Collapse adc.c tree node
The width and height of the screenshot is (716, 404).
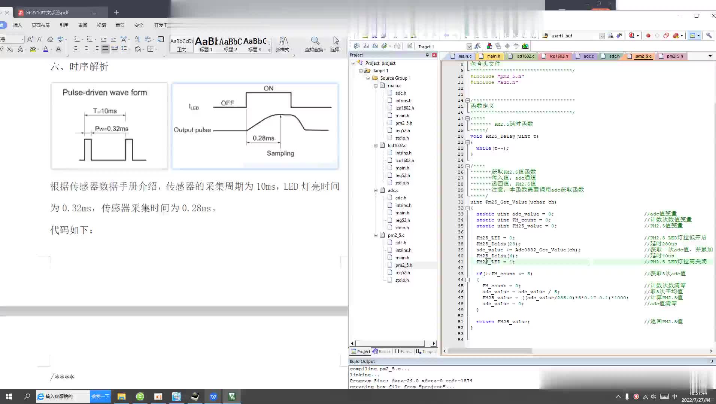coord(376,190)
